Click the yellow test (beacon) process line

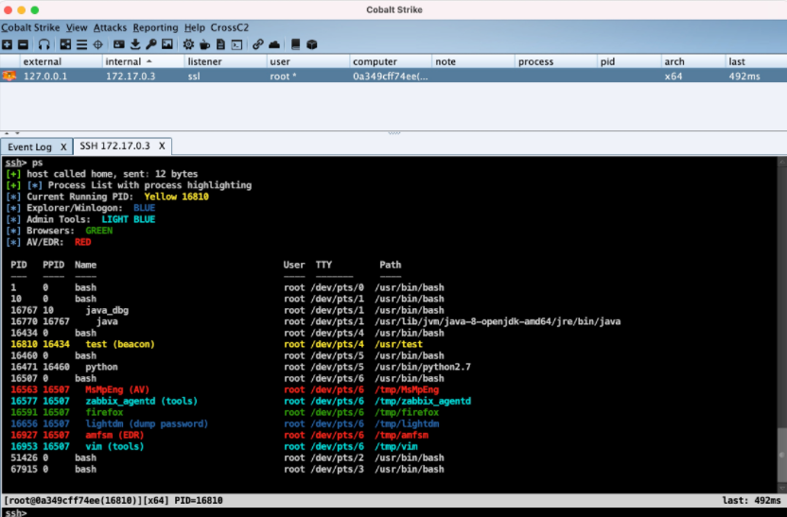coord(217,344)
